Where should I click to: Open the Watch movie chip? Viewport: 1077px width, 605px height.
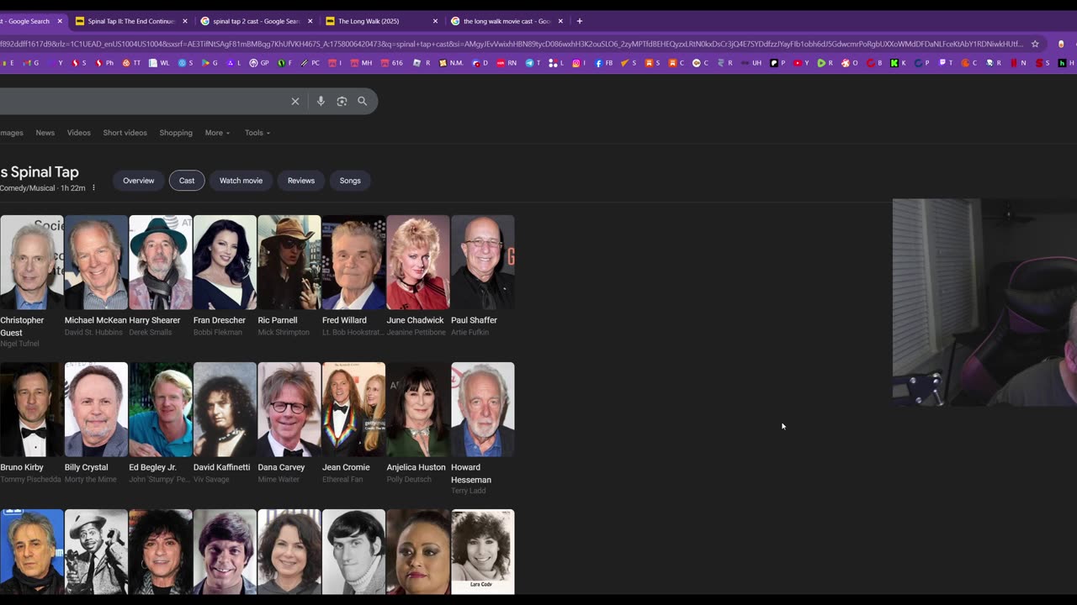[241, 181]
